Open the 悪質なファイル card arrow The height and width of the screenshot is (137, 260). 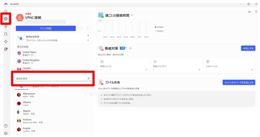coord(146,70)
